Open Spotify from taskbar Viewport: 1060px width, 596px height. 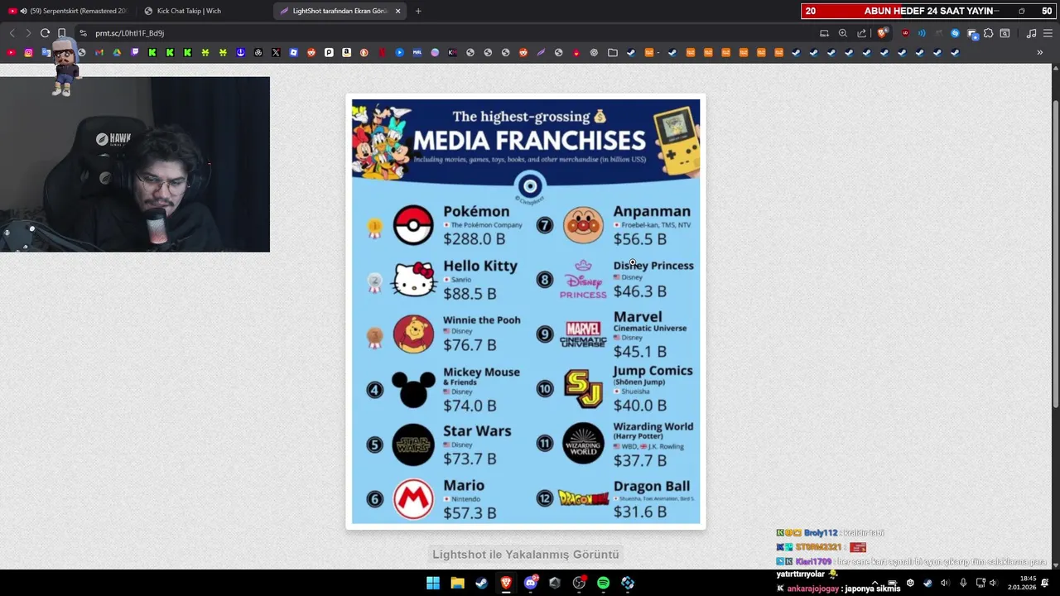click(x=603, y=583)
